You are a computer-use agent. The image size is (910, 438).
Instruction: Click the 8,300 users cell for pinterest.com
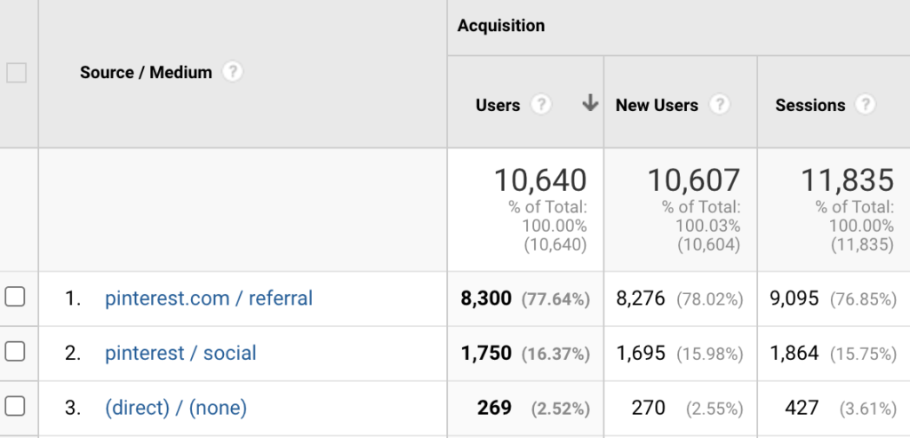(485, 299)
